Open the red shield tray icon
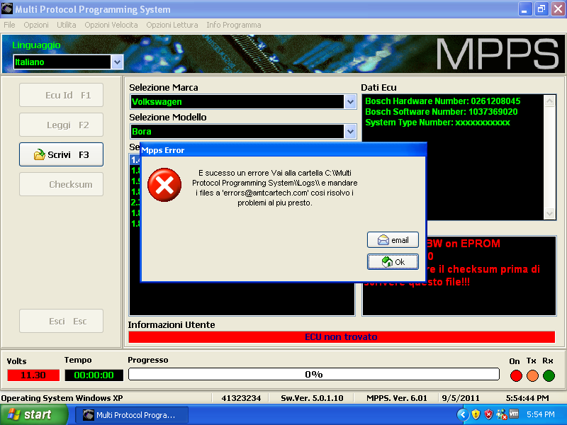Image resolution: width=567 pixels, height=425 pixels. [488, 414]
